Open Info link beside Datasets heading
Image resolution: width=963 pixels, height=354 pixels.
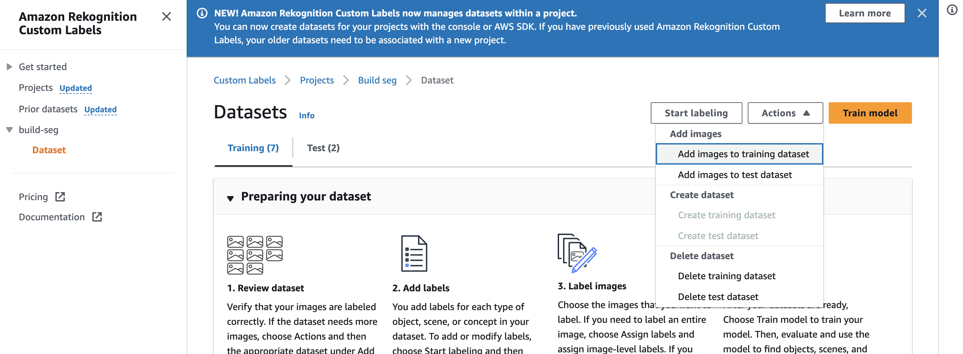click(307, 115)
